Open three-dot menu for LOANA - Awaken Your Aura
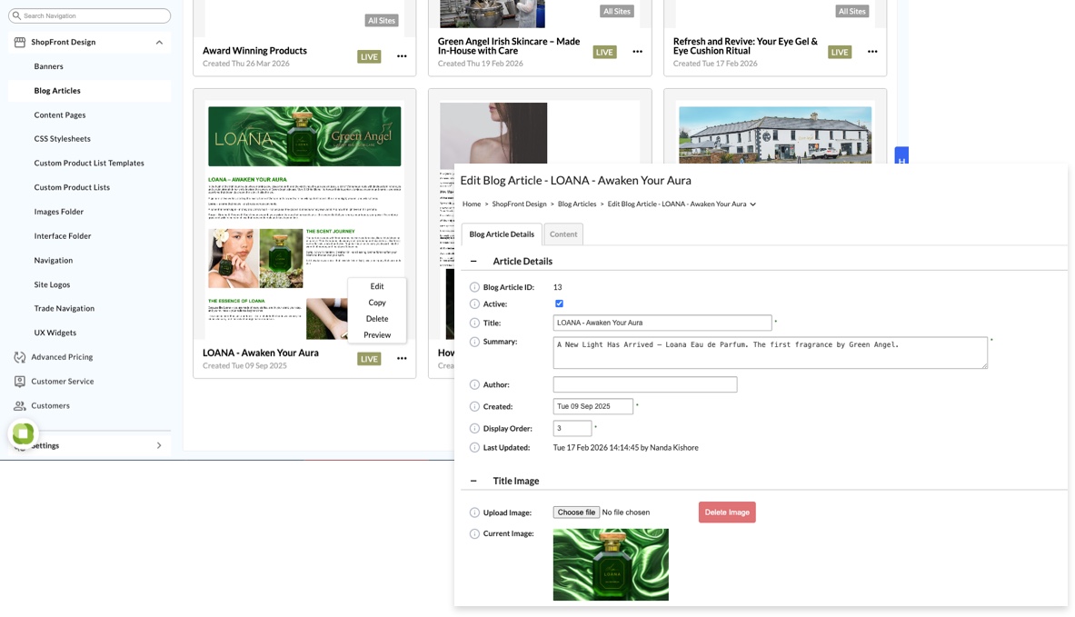This screenshot has width=1075, height=617. [x=402, y=359]
